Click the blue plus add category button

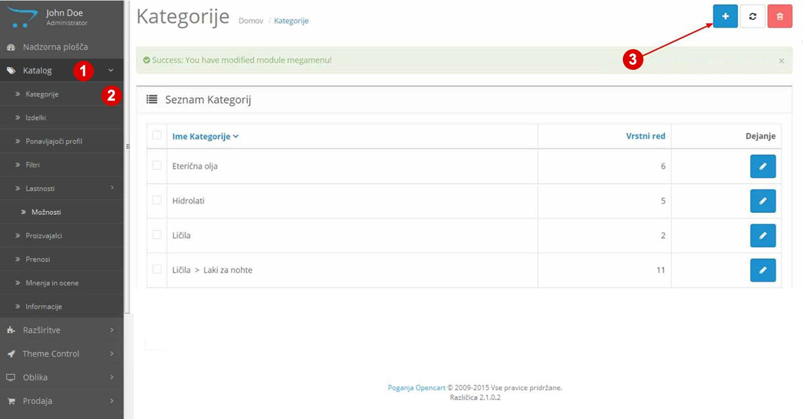(725, 17)
